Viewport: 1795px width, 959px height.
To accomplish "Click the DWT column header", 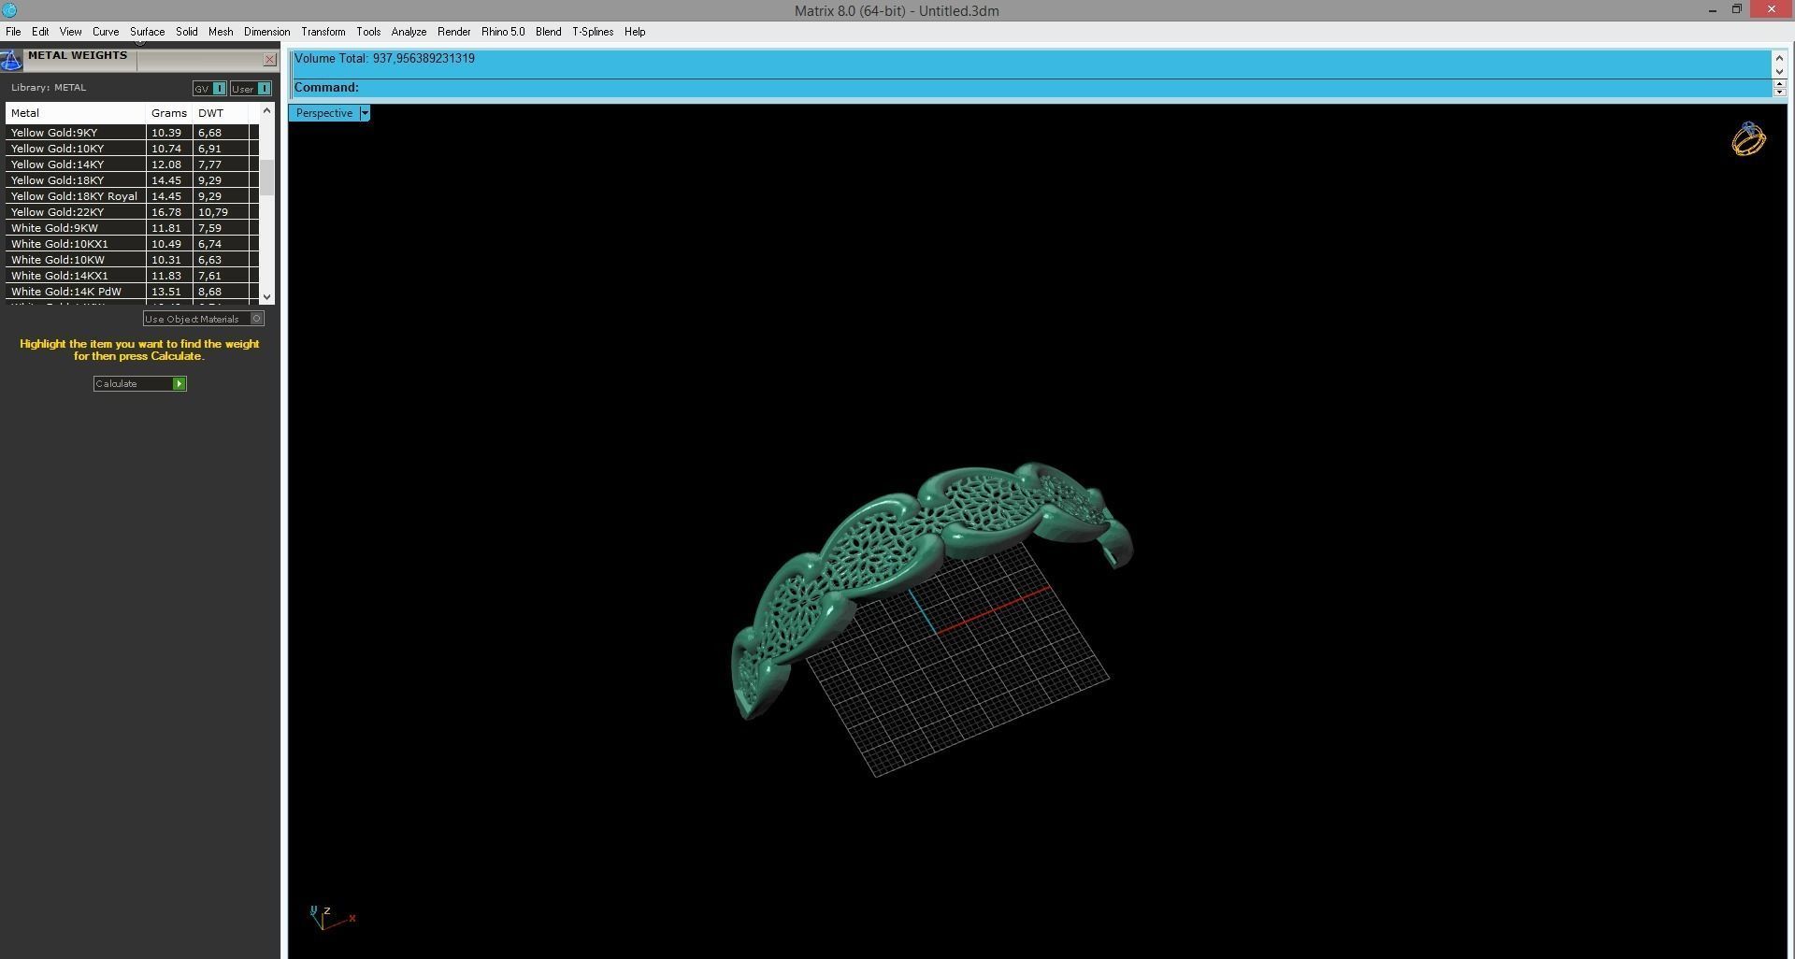I will [221, 113].
